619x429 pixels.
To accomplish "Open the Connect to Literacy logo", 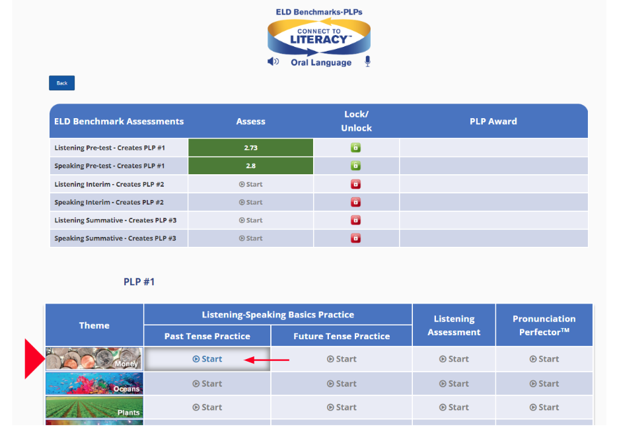I will click(x=319, y=37).
